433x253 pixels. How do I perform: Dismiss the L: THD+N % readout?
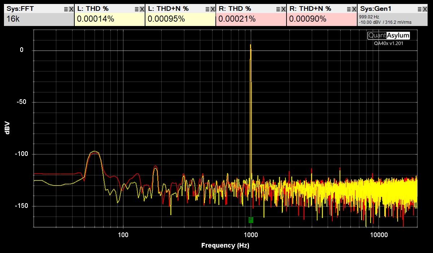213,9
